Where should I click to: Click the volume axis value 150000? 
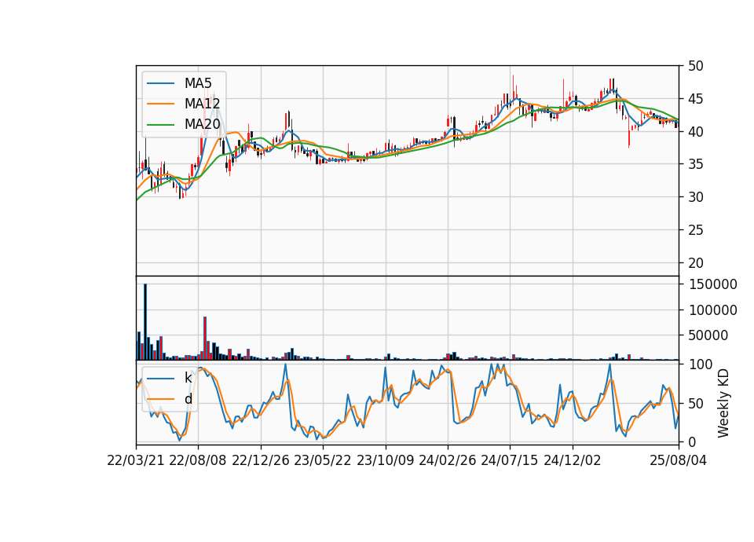[712, 284]
